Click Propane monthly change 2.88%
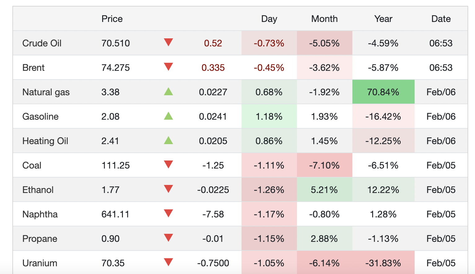The width and height of the screenshot is (475, 274). pos(325,238)
